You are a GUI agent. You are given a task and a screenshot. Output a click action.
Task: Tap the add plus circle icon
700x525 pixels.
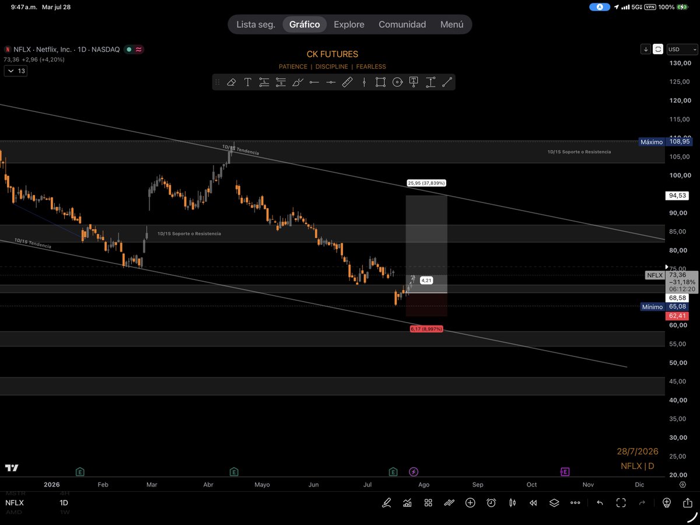click(x=470, y=503)
